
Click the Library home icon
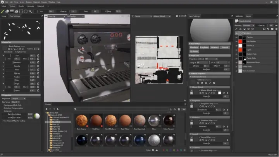(46, 109)
